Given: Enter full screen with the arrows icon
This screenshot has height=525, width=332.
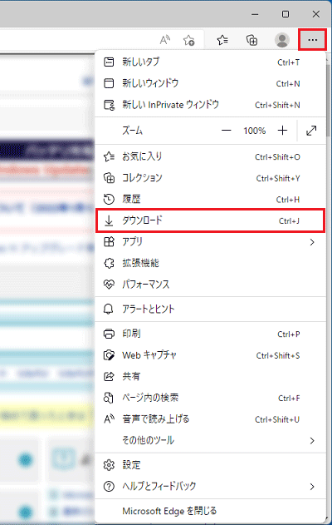Looking at the screenshot, I should tap(311, 131).
